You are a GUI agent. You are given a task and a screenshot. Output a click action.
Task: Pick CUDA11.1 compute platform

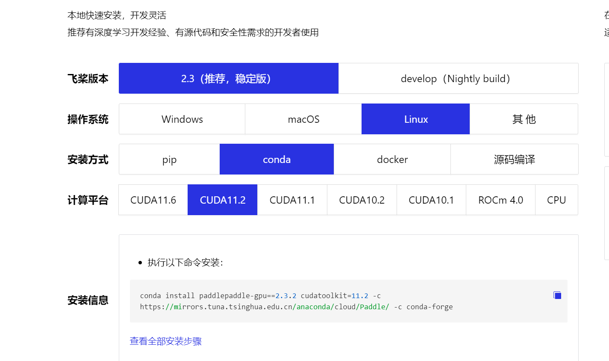click(x=292, y=200)
